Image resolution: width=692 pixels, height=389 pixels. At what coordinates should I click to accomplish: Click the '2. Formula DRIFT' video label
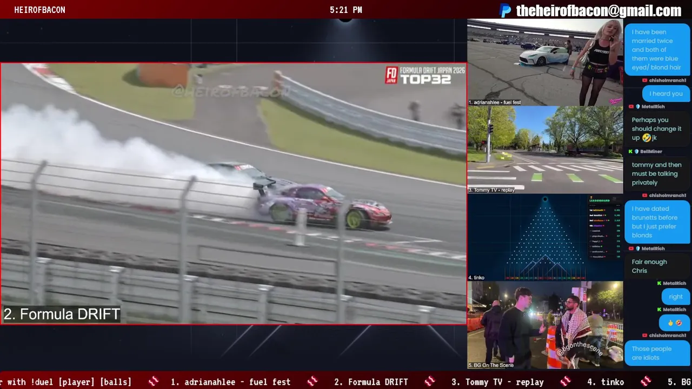[62, 314]
